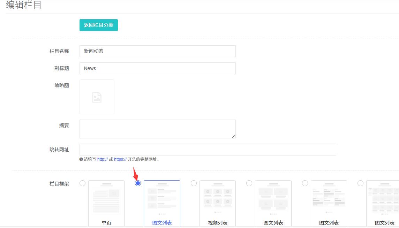Click the 返回栏目分类 button

tap(98, 25)
